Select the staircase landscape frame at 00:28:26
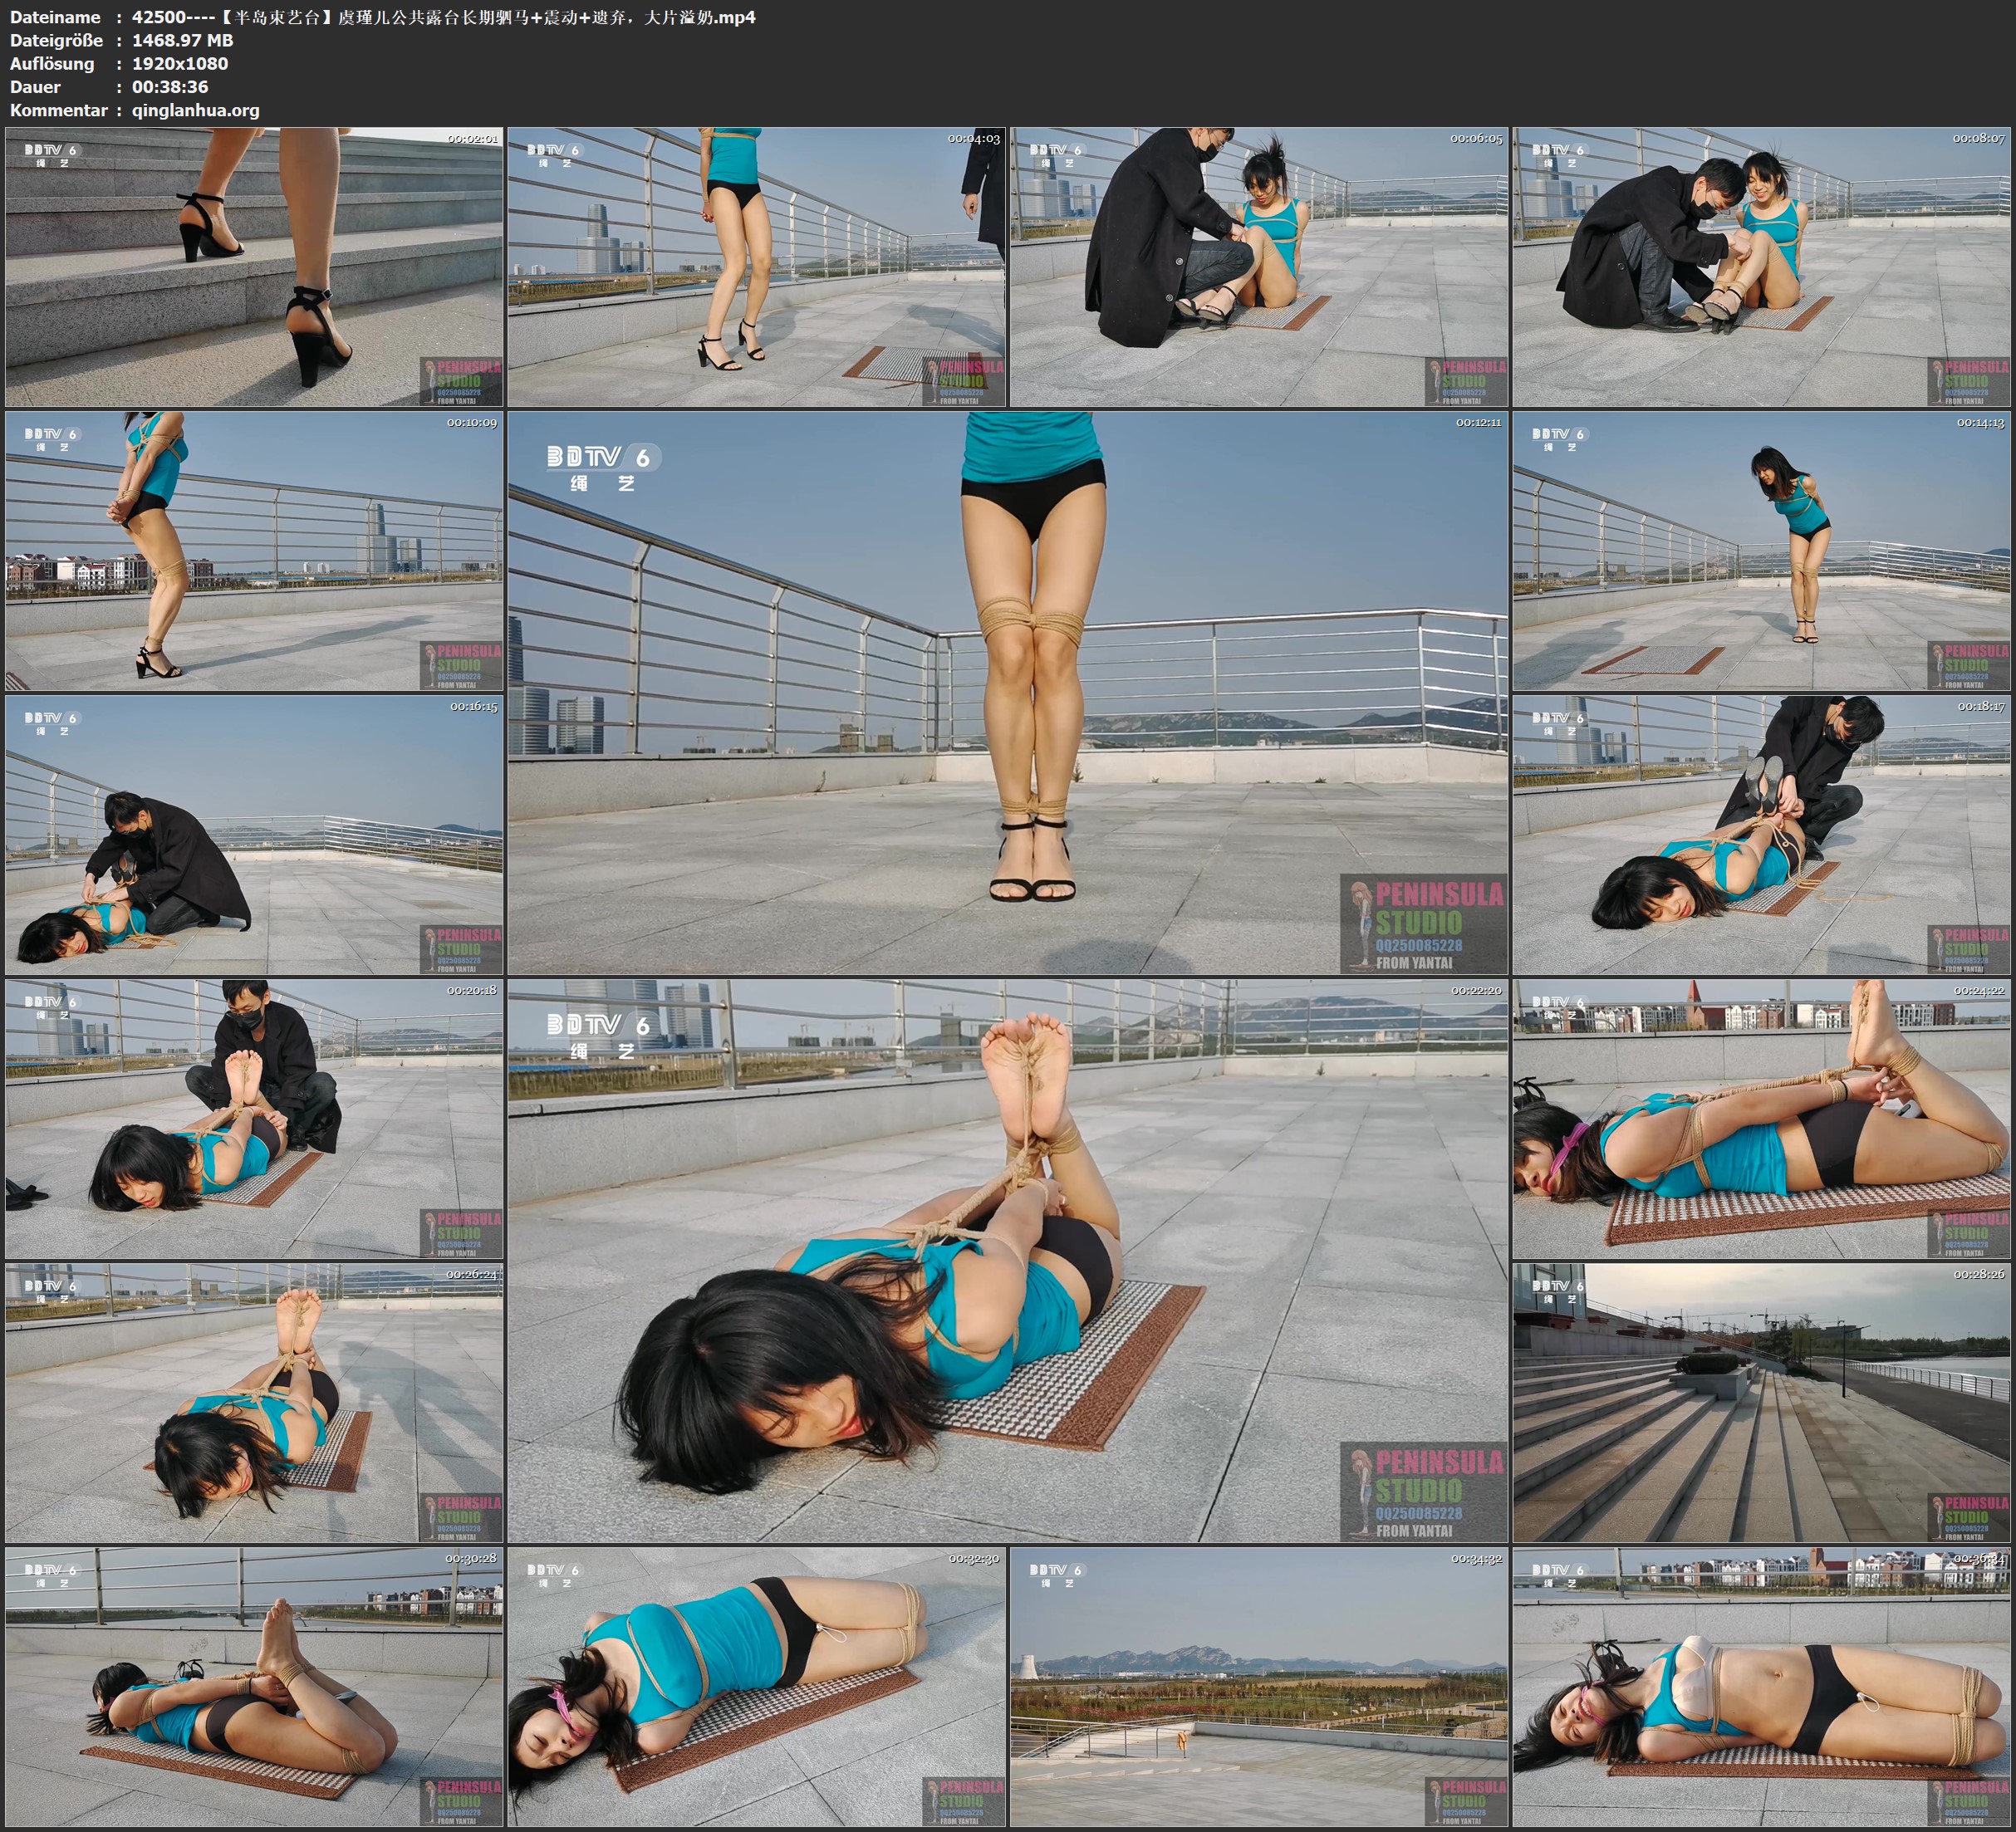Screen dimensions: 2016x1832 point(1762,1402)
